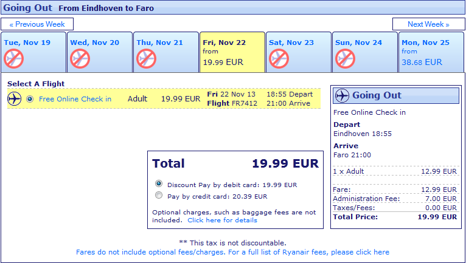Open the full list of Ryanair fees link
Image resolution: width=466 pixels, height=263 pixels.
pyautogui.click(x=232, y=252)
